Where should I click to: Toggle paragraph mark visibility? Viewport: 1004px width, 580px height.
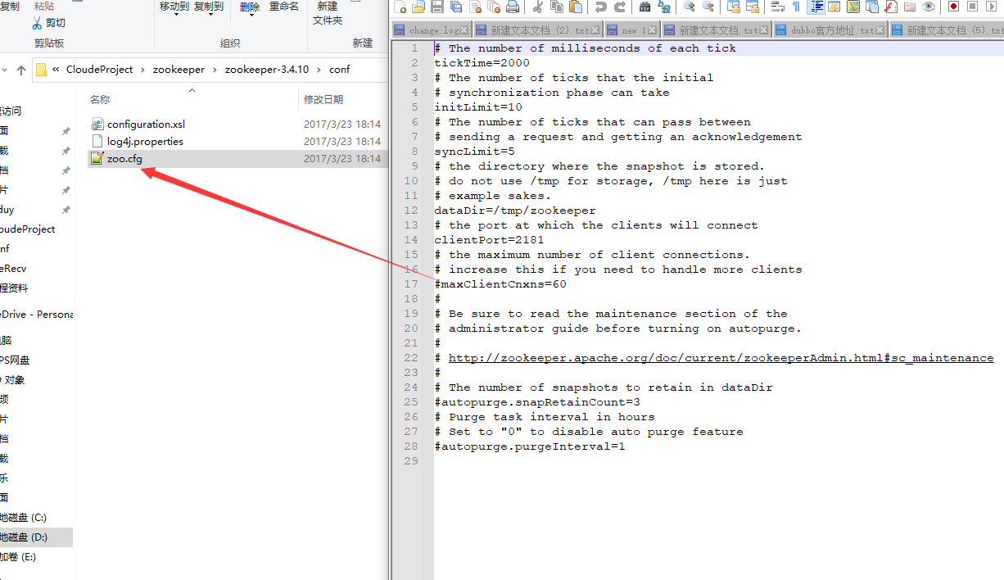point(794,7)
